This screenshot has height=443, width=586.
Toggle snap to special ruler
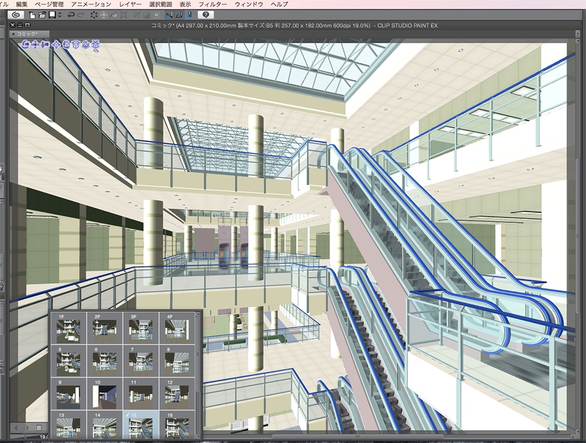[179, 15]
